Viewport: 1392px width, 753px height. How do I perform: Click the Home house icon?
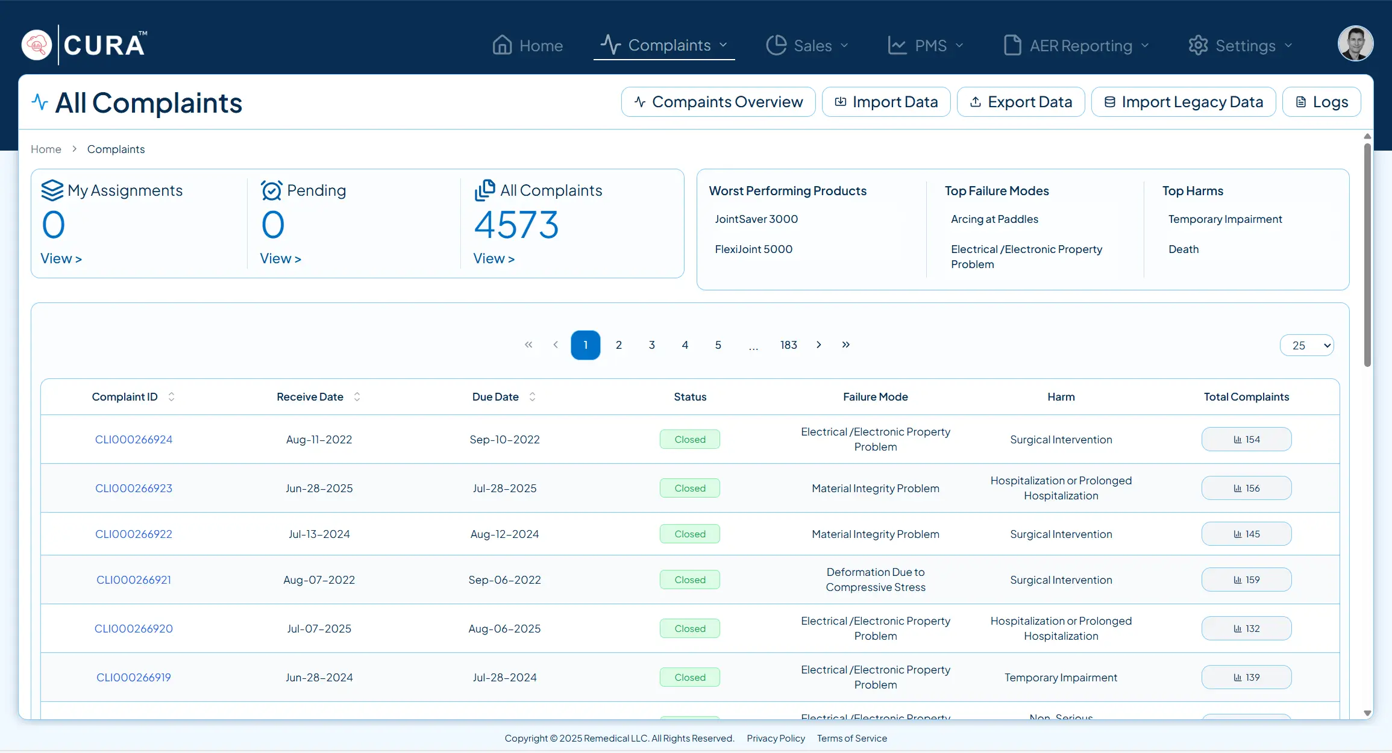pyautogui.click(x=502, y=45)
